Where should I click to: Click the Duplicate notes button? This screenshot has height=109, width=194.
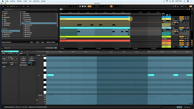(32, 61)
